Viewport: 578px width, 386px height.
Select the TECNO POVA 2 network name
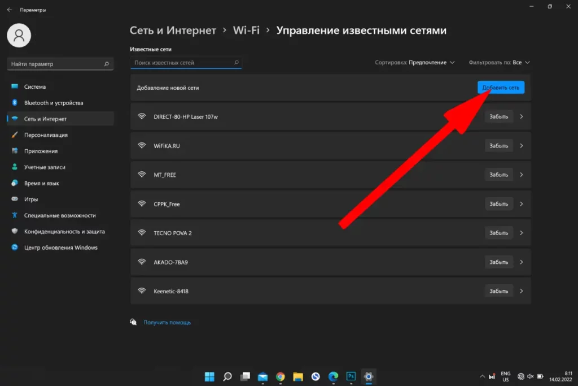(x=173, y=233)
